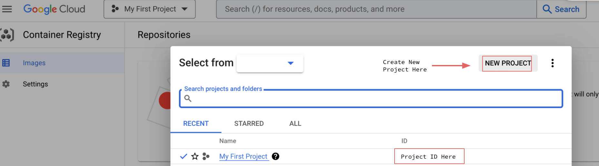Click the magnifier icon in project search
The width and height of the screenshot is (599, 166).
tap(188, 98)
